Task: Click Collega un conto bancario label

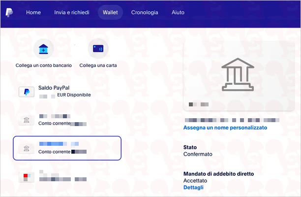Action: click(x=44, y=66)
